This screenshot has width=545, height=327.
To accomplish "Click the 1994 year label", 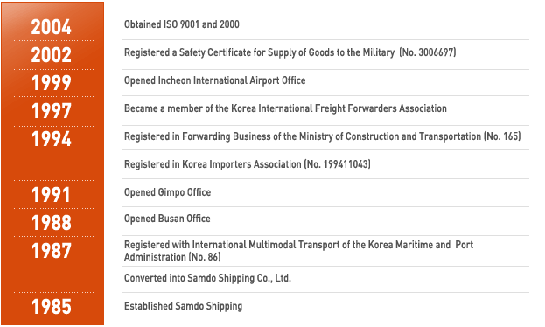I will click(x=51, y=139).
